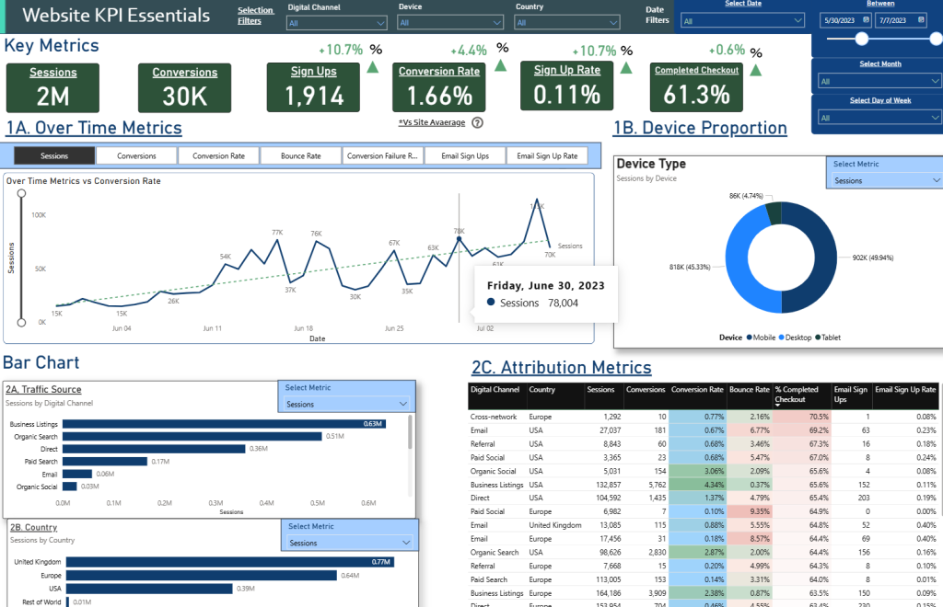Viewport: 943px width, 607px height.
Task: Sort table by Bounce Rate column header
Action: [x=749, y=390]
